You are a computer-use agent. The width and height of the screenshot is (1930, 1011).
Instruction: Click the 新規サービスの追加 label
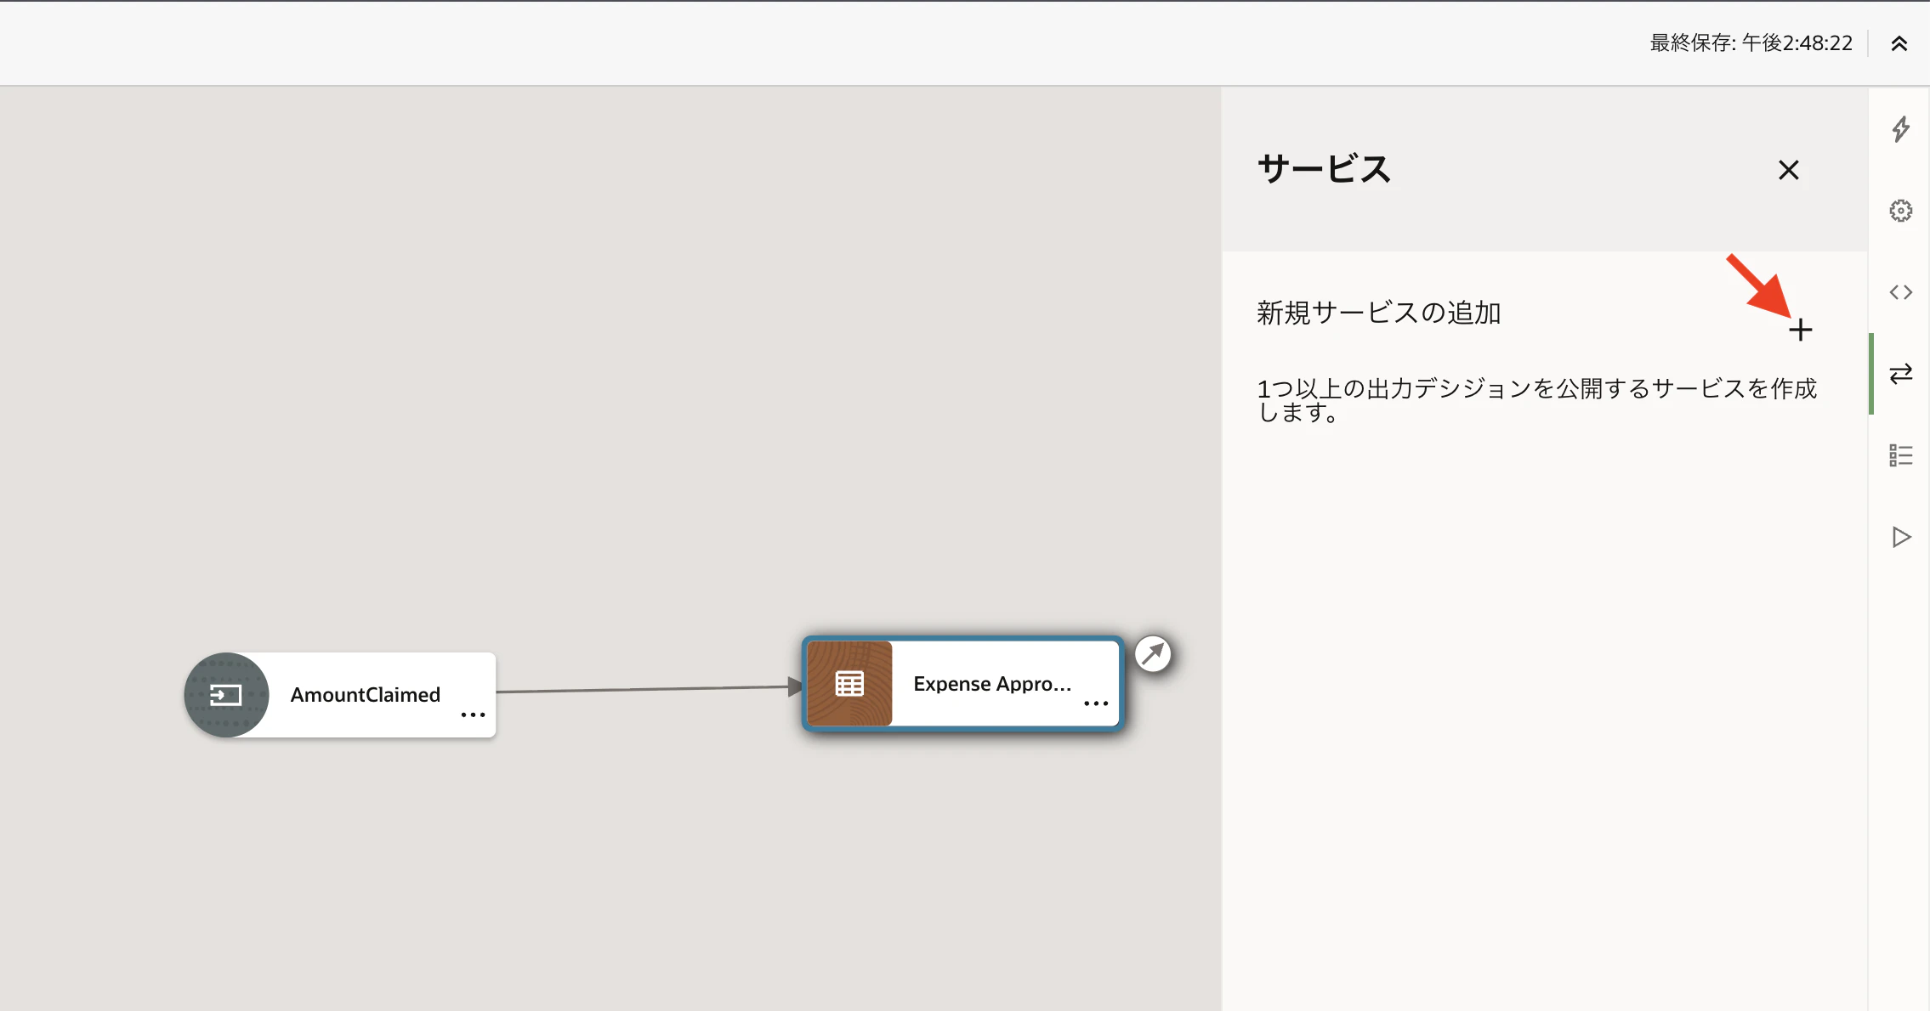point(1378,313)
